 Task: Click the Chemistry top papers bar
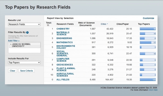[148, 29]
